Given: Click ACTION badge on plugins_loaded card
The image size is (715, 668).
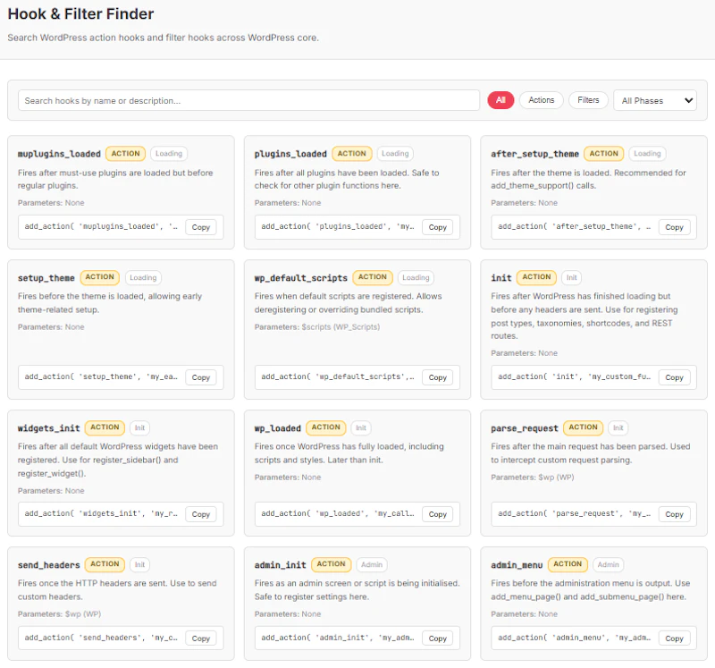Looking at the screenshot, I should 351,154.
